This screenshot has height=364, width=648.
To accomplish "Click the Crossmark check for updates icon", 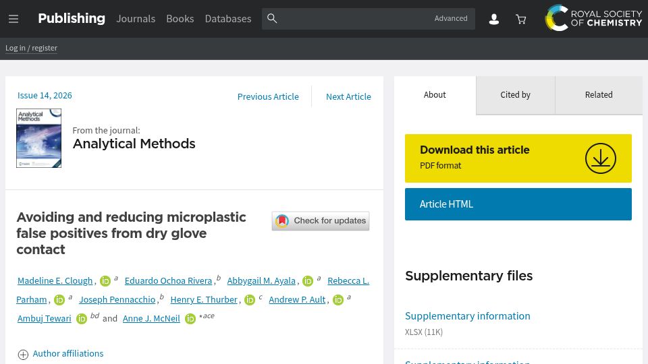I will pos(320,221).
